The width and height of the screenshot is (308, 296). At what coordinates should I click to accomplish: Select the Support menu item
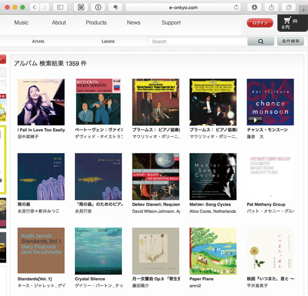171,23
